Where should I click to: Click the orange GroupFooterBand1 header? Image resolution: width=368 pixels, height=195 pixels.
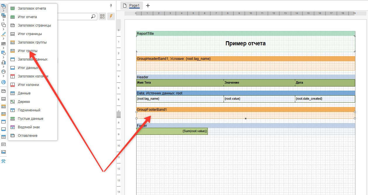pyautogui.click(x=246, y=110)
